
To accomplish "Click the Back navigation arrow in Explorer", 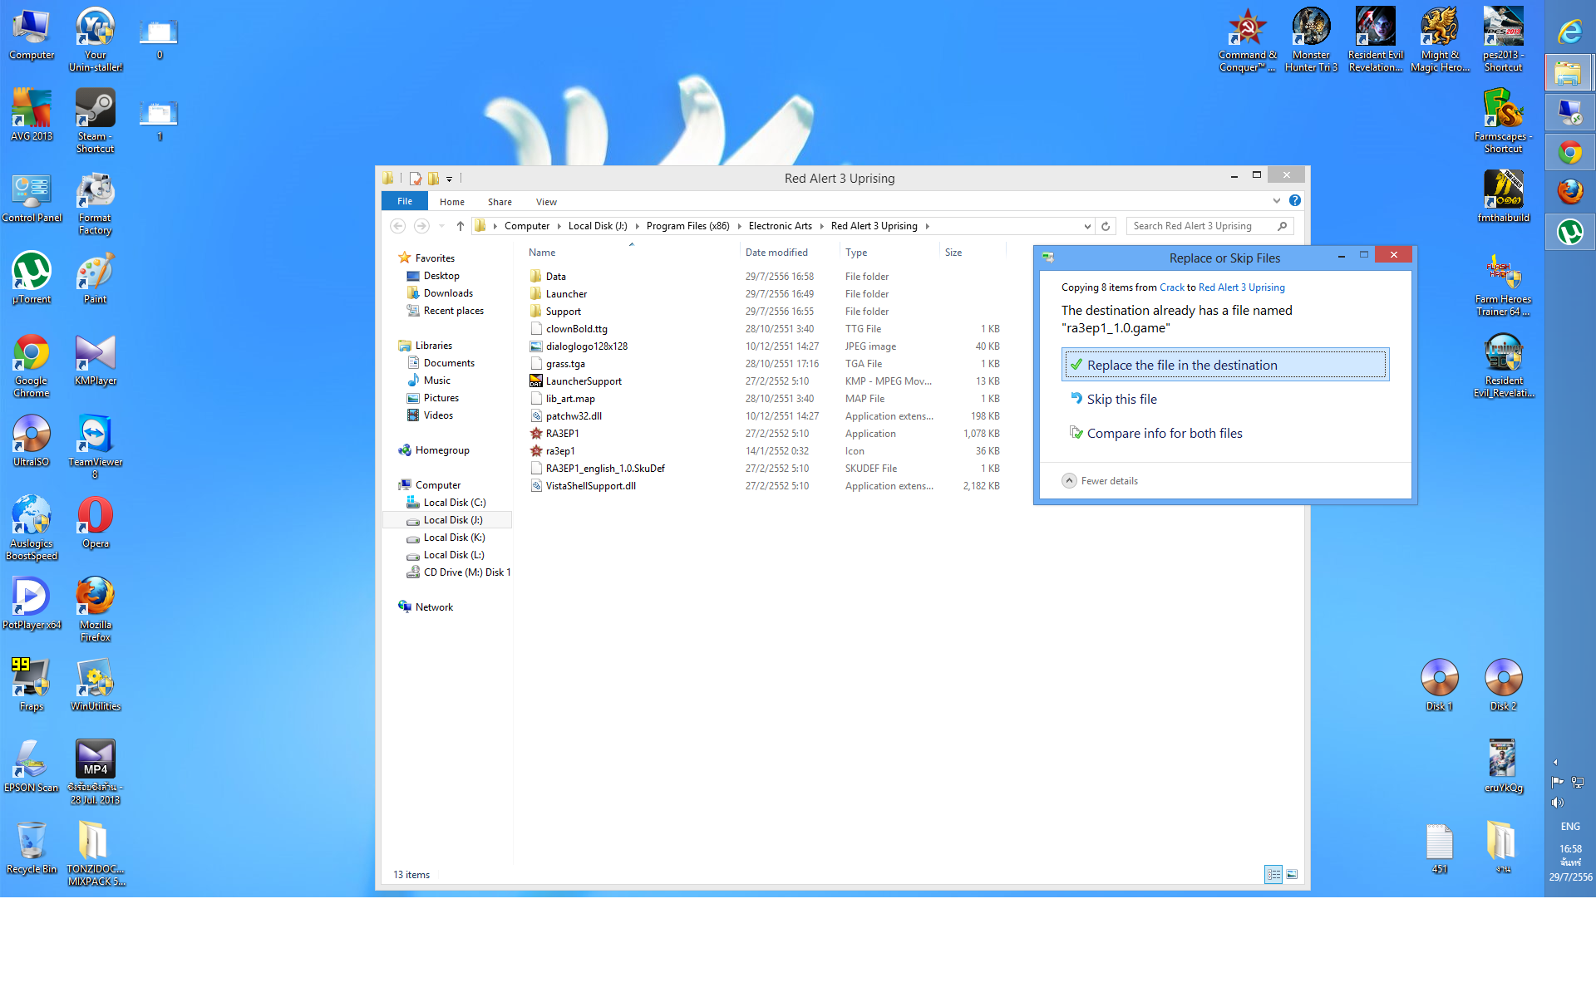I will click(x=398, y=226).
